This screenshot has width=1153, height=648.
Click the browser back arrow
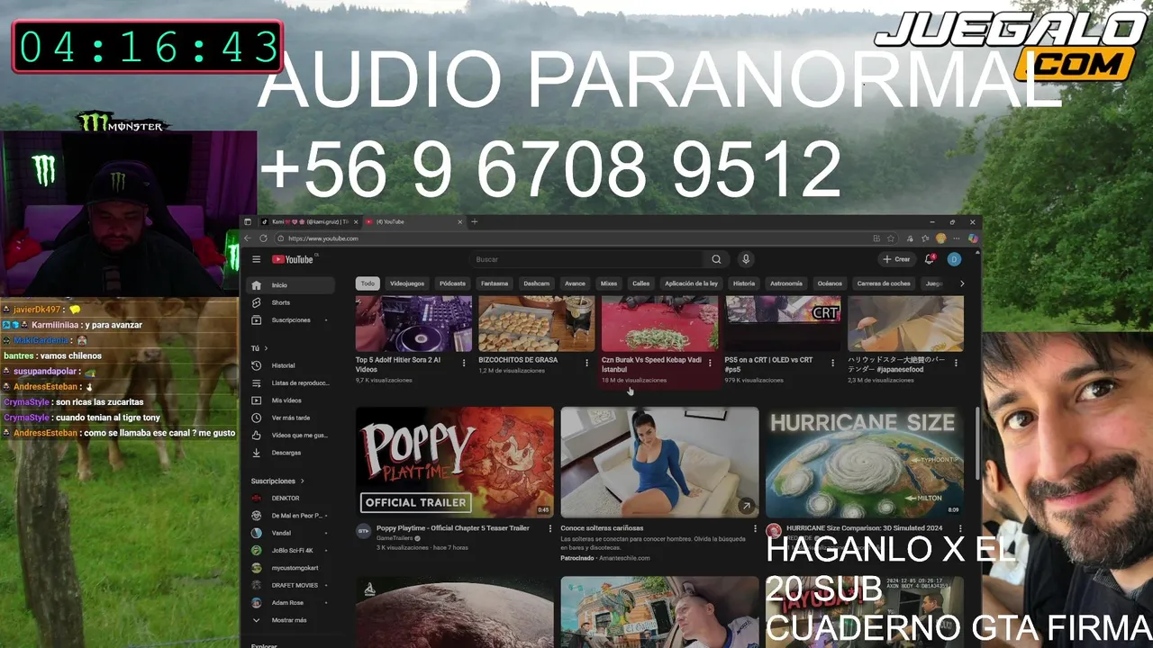pos(249,238)
